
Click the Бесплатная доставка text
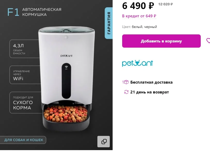coord(151,82)
